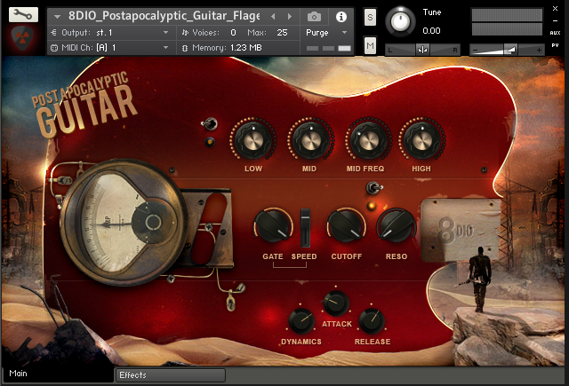
Task: Click the ATTACK knob
Action: click(x=336, y=303)
